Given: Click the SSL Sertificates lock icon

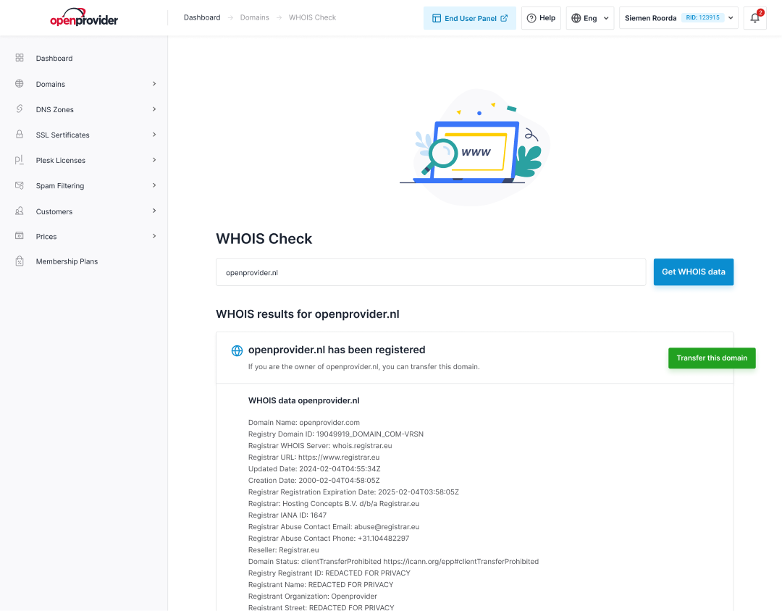Looking at the screenshot, I should 20,134.
